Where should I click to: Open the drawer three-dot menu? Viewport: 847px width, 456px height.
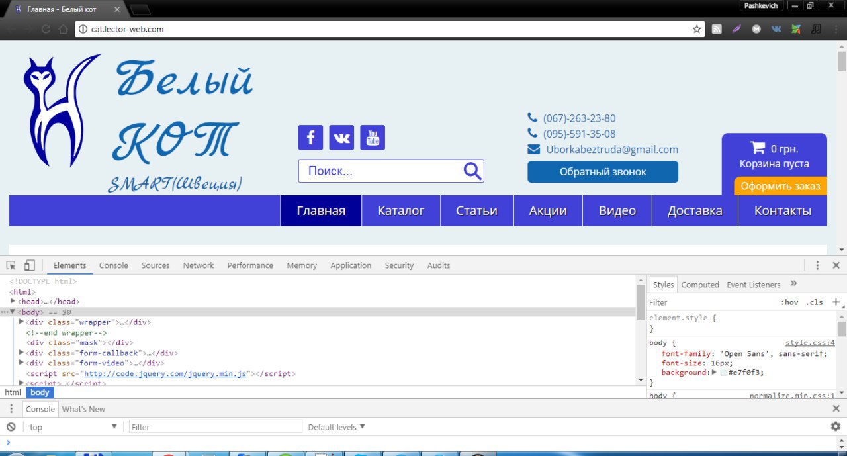click(11, 409)
